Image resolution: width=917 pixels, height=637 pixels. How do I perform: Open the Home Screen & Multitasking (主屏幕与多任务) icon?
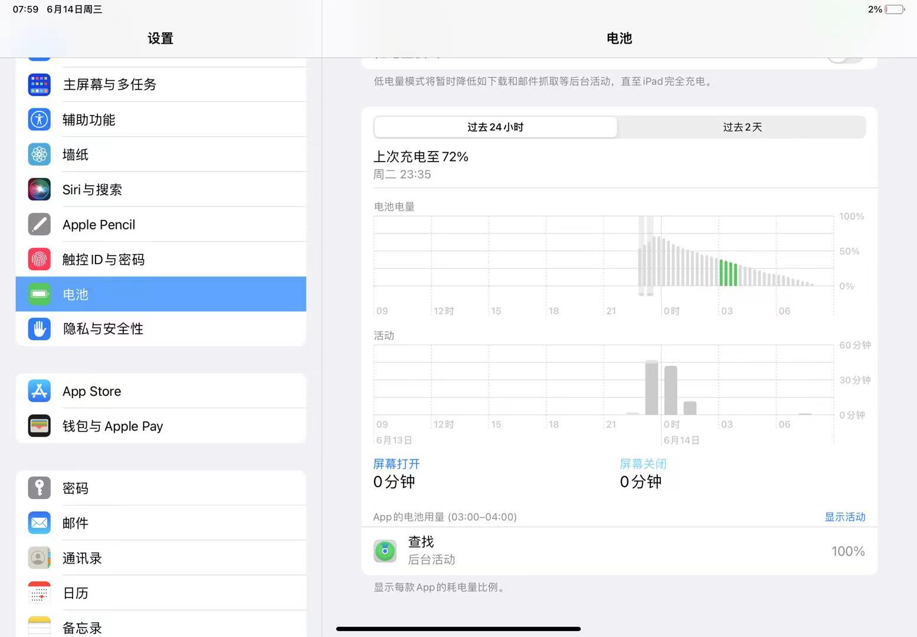click(40, 84)
